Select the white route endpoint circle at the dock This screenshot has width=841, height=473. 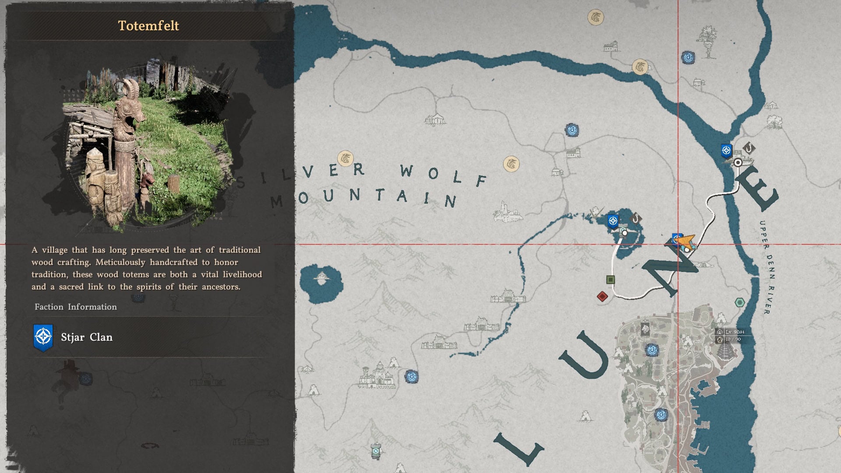click(x=738, y=163)
